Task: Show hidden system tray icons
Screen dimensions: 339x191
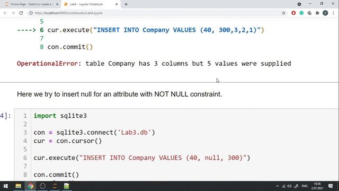Action: point(278,186)
